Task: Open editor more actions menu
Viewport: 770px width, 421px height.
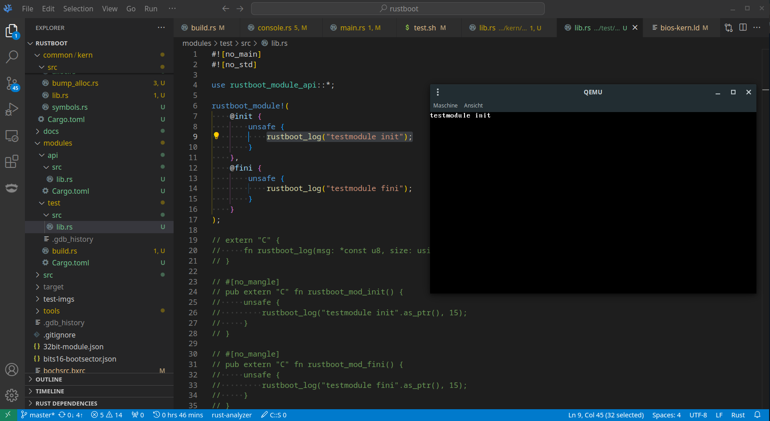Action: 757,28
